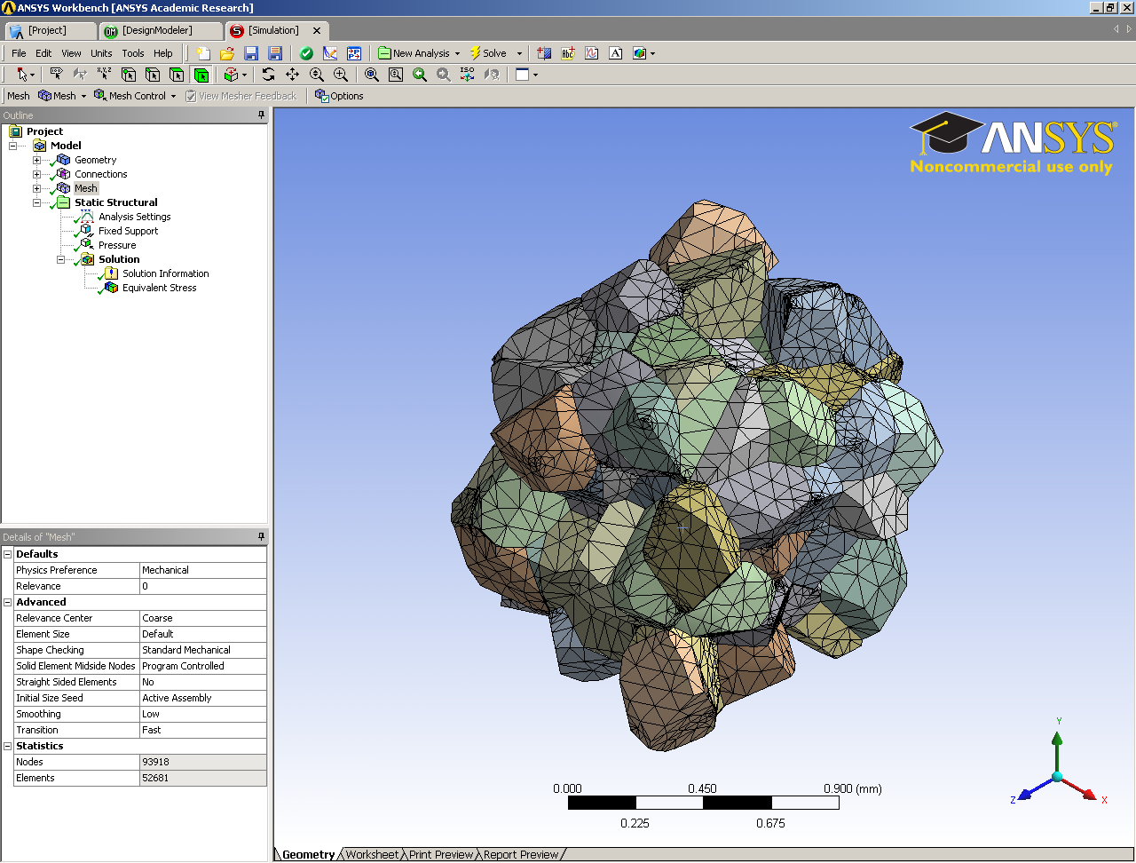Screen dimensions: 1136x863
Task: Toggle the Outline panel pin
Action: (261, 115)
